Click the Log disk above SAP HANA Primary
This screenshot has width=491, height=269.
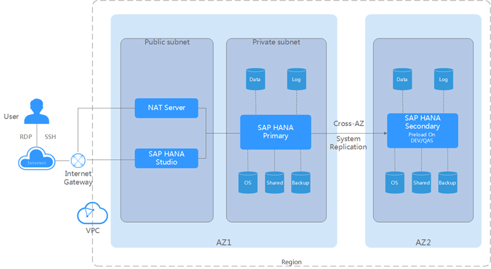[297, 79]
